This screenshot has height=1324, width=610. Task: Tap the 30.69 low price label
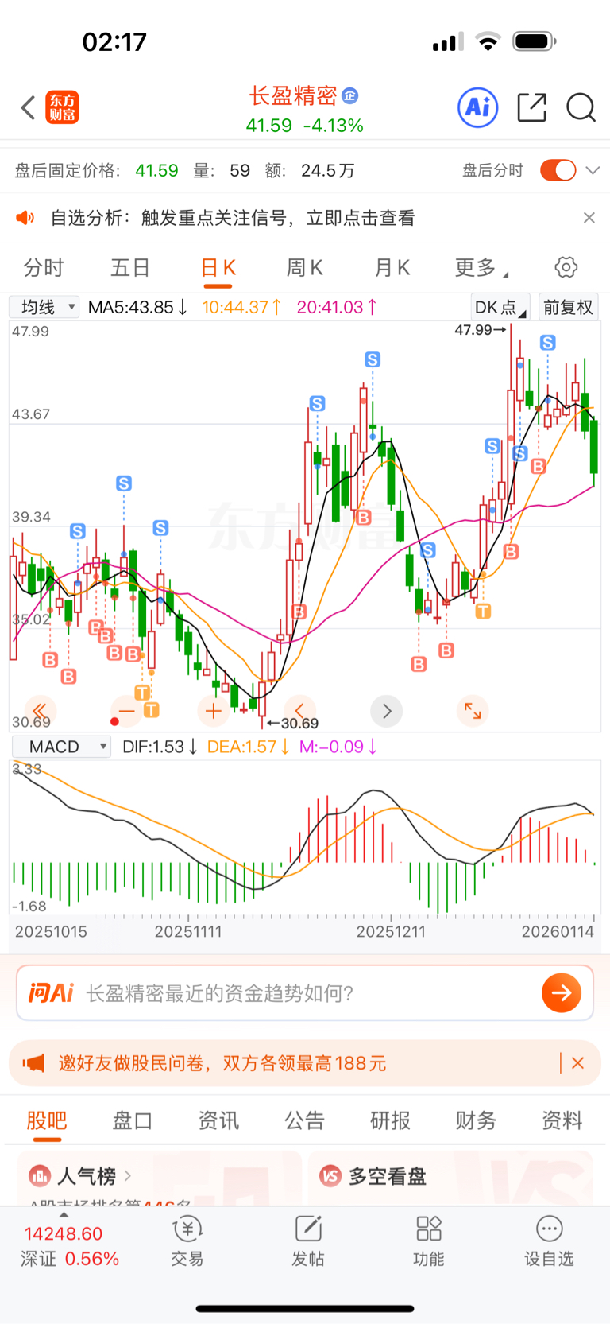pos(299,724)
